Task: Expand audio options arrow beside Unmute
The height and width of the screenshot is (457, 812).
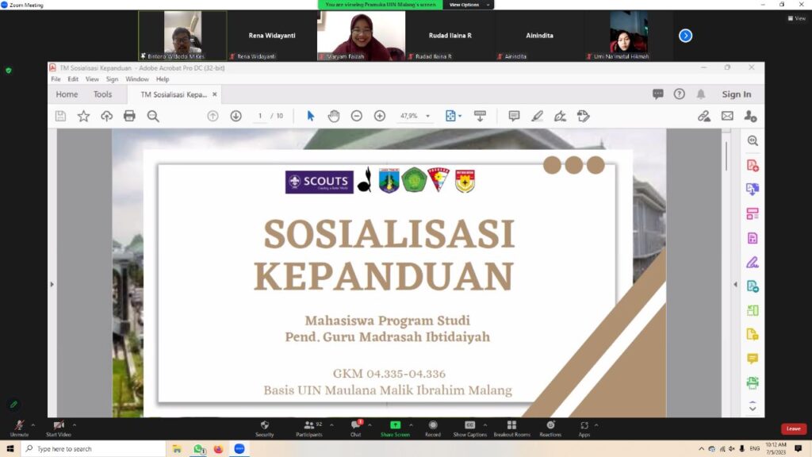Action: (33, 424)
